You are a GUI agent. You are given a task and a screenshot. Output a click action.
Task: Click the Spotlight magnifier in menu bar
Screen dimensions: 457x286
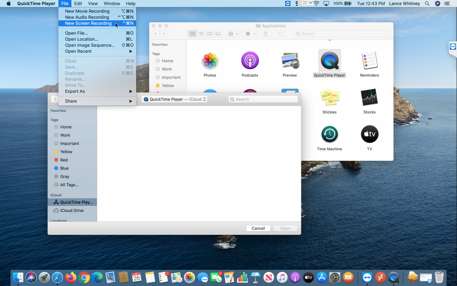click(x=427, y=3)
